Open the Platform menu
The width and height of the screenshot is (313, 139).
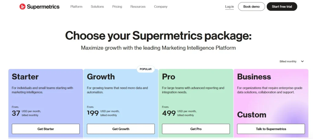[76, 7]
